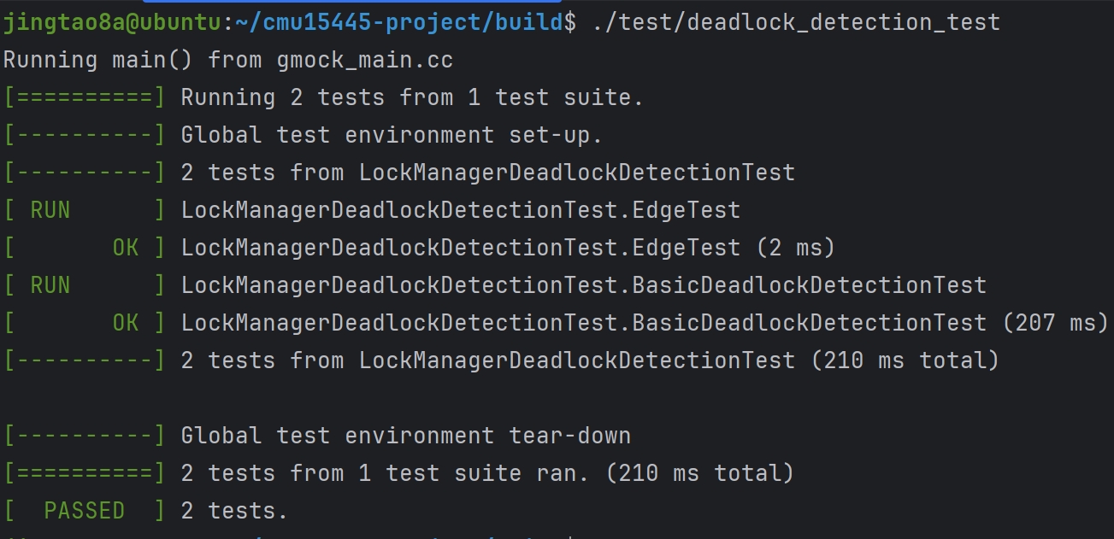Click the '(207 ms)' duration text
The width and height of the screenshot is (1114, 539).
click(1055, 323)
